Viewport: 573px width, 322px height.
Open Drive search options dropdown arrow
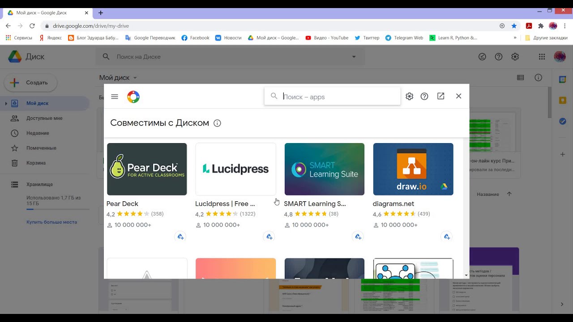pyautogui.click(x=354, y=57)
